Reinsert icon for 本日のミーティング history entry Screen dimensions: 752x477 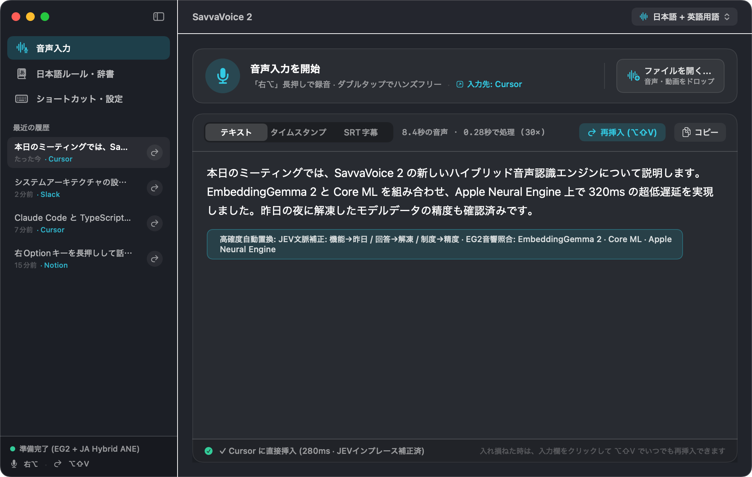pos(155,152)
